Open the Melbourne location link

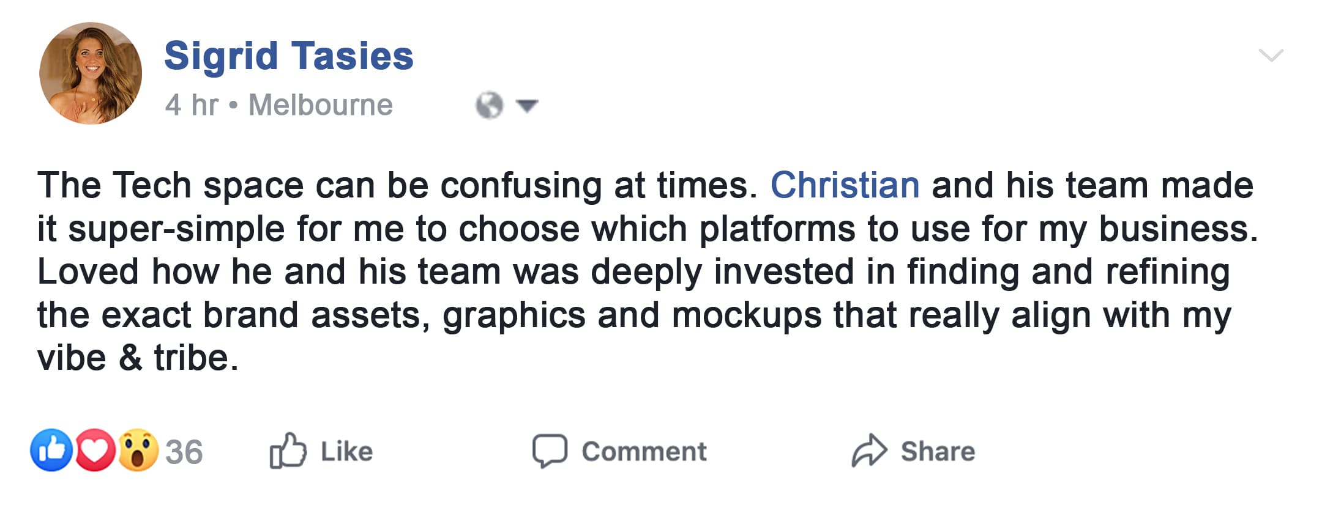point(320,105)
